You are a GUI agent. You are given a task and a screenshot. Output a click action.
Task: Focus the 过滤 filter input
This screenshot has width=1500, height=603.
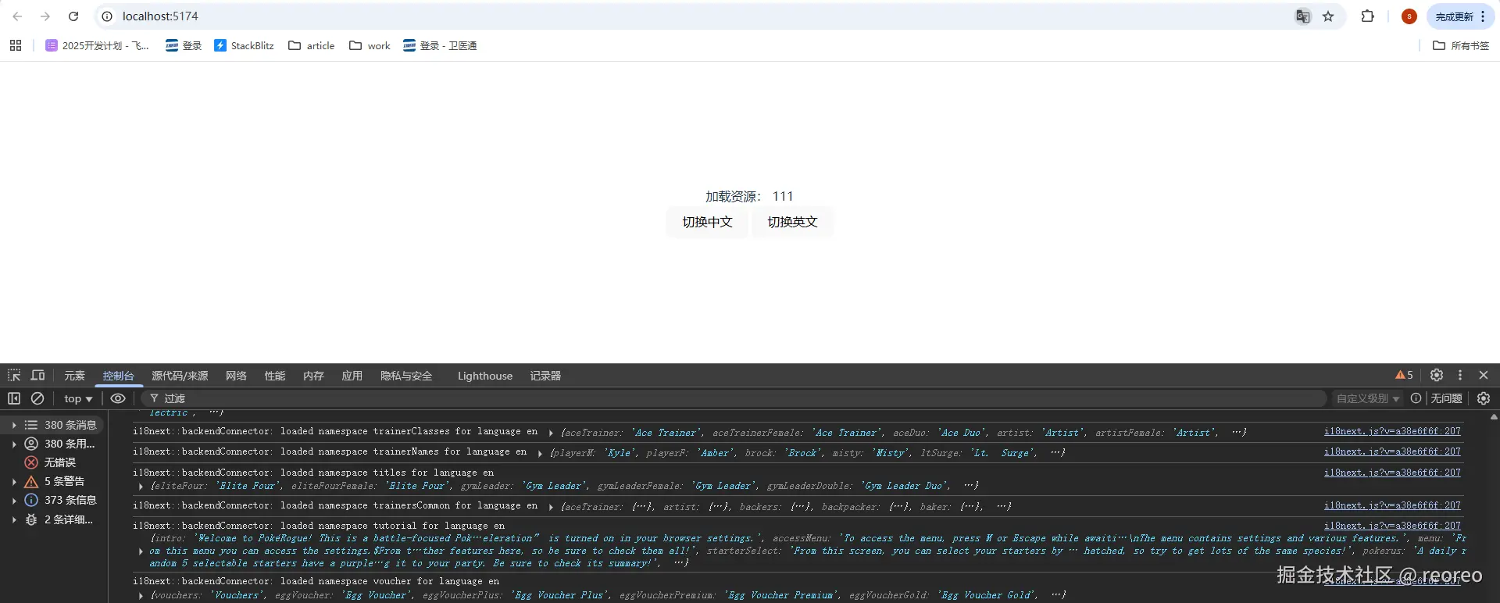734,398
